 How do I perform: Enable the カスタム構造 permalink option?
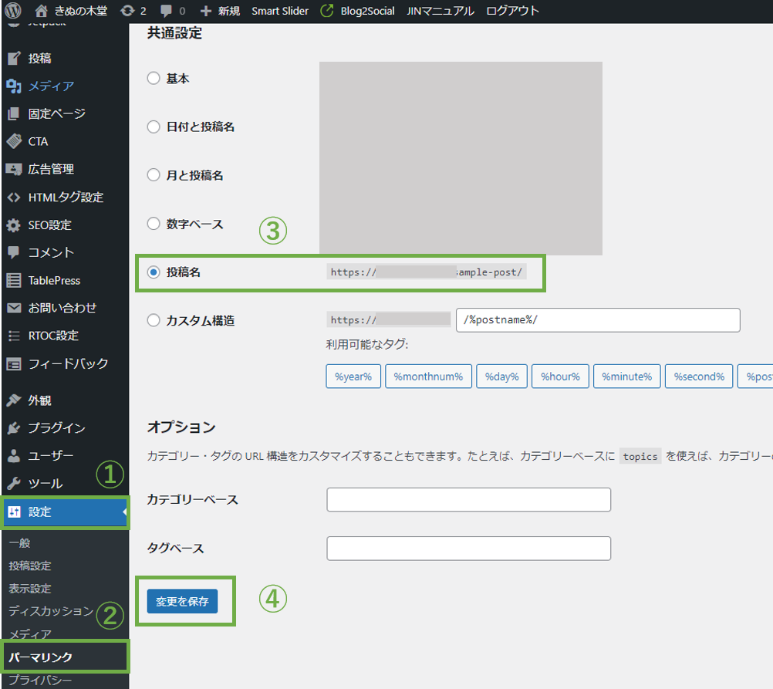tap(153, 320)
